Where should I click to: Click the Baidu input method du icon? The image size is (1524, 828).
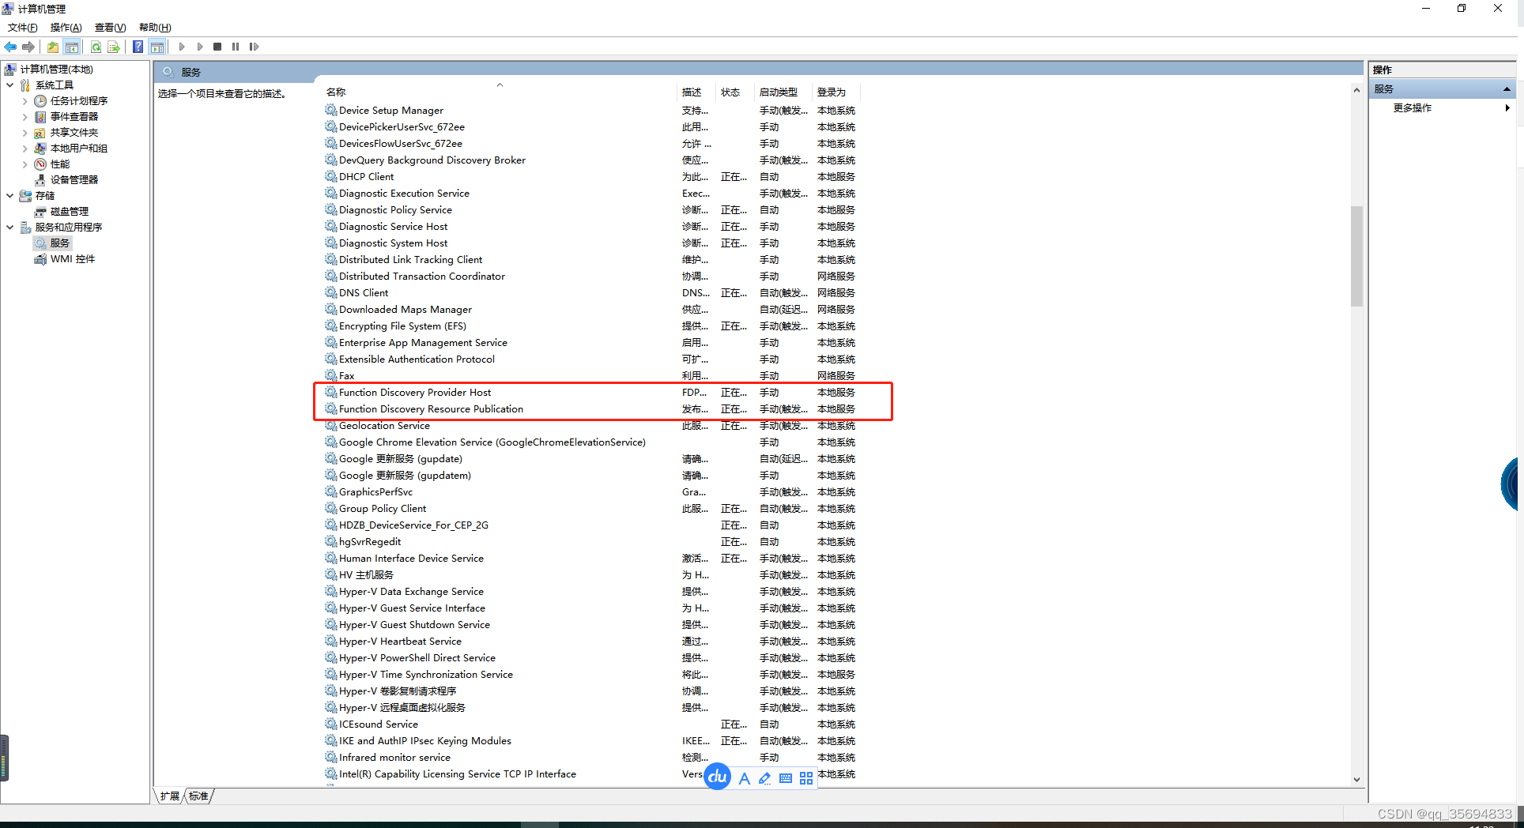717,777
